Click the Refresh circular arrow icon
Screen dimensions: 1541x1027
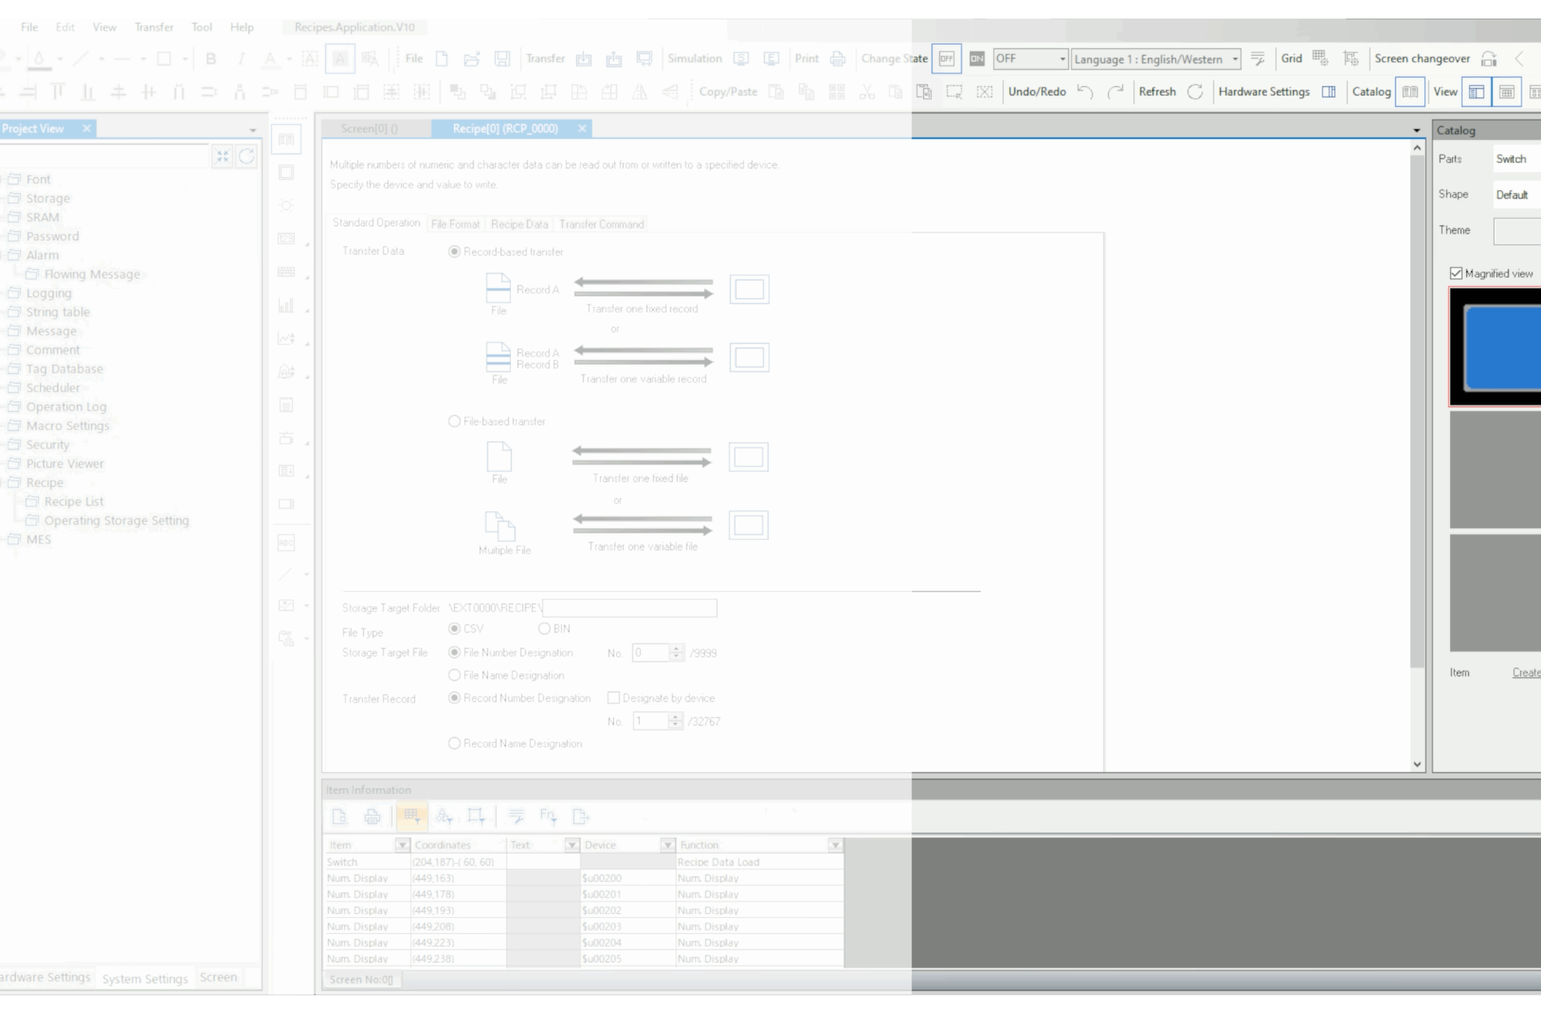coord(1195,91)
